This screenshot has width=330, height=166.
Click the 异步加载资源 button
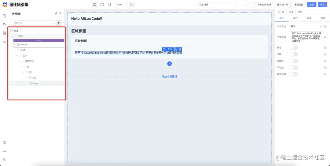264,5
